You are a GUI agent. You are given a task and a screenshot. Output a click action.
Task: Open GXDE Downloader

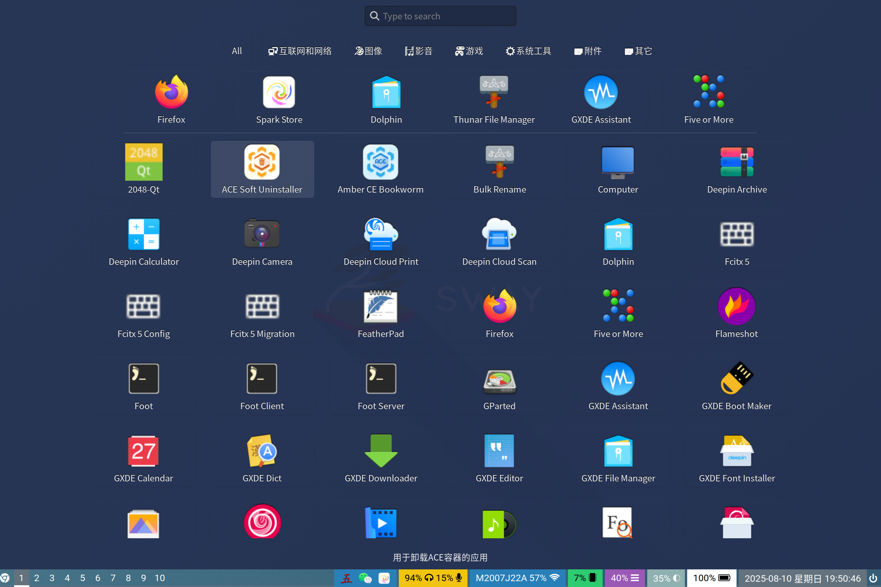381,458
